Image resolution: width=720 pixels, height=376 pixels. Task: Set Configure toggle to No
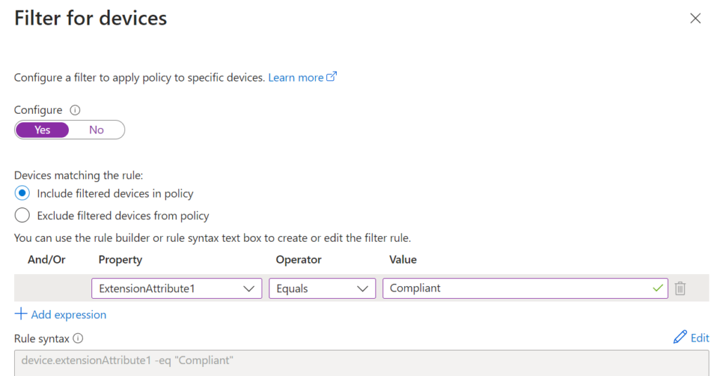(96, 130)
